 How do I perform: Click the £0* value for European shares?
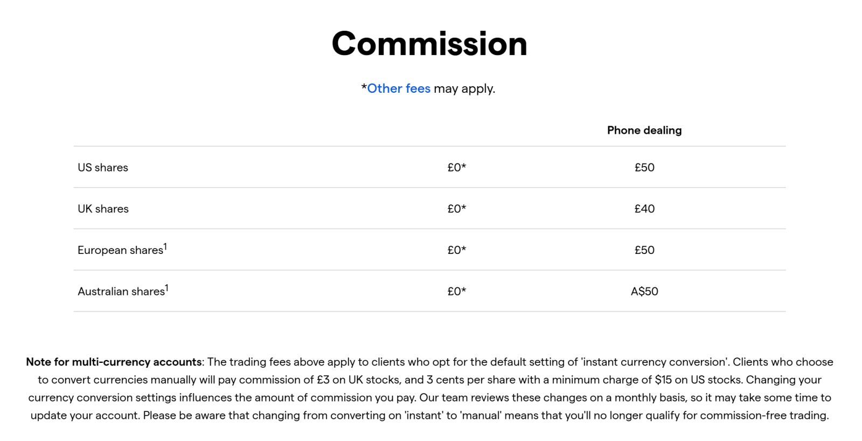tap(456, 250)
